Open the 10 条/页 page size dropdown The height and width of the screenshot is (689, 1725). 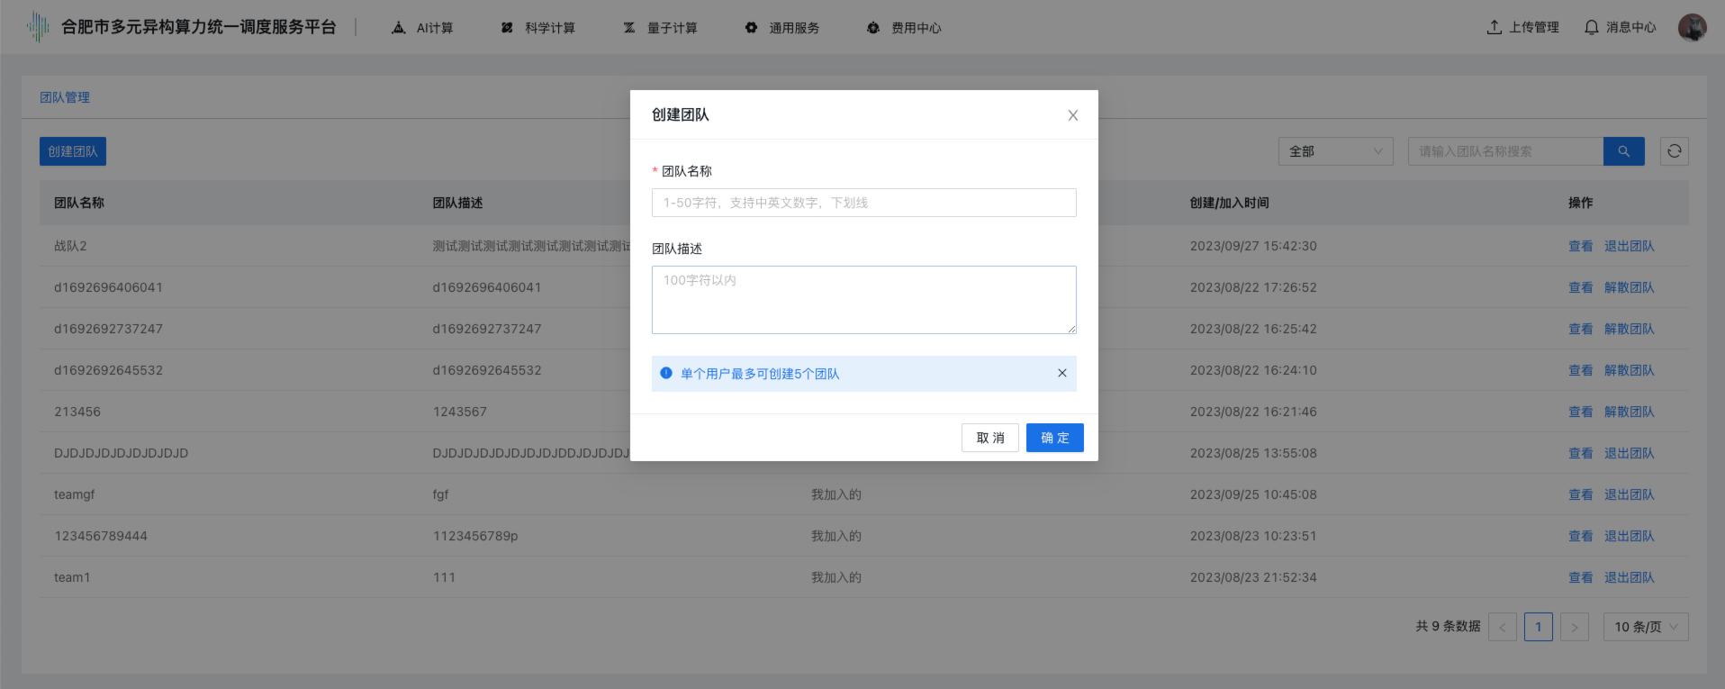tap(1645, 627)
